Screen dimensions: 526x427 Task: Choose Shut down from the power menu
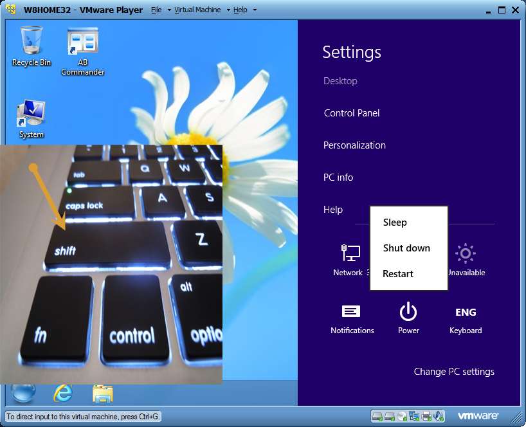coord(406,248)
